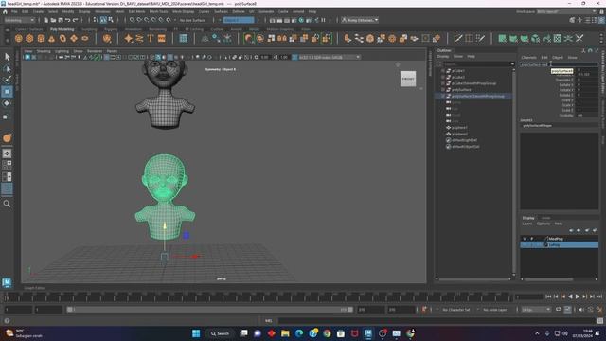Open the Edit Mesh menu
Viewport: 606px width, 341px height.
[136, 11]
